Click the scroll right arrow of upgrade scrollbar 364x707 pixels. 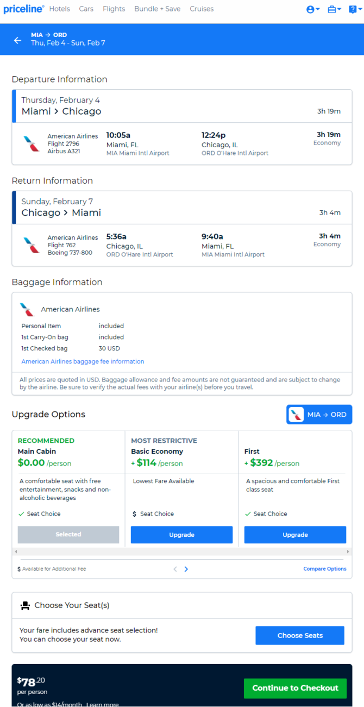tap(348, 552)
